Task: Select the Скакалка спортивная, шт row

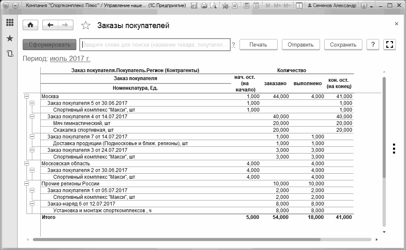Action: click(197, 130)
